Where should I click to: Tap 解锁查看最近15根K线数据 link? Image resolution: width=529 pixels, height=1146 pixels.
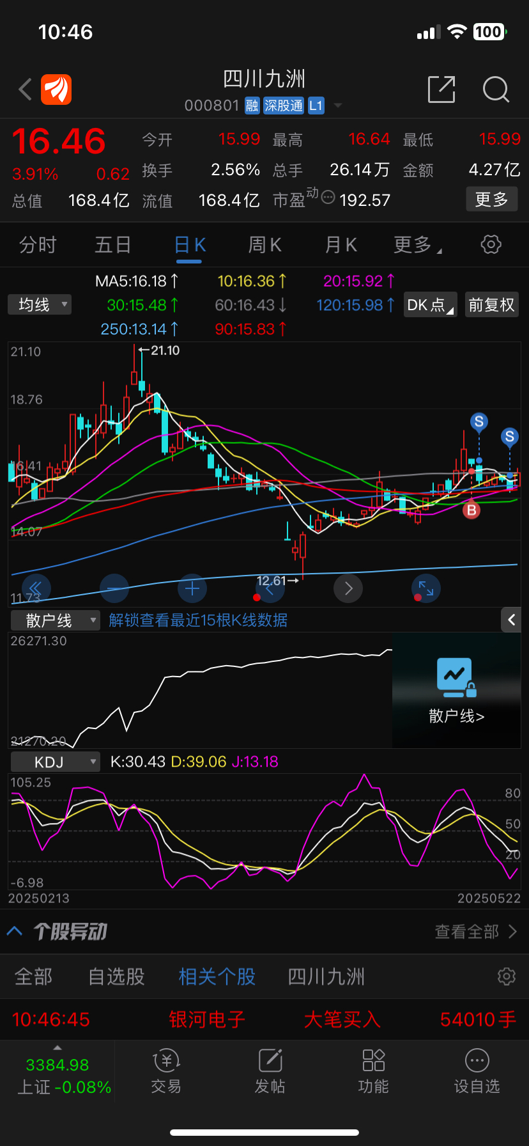coord(198,620)
